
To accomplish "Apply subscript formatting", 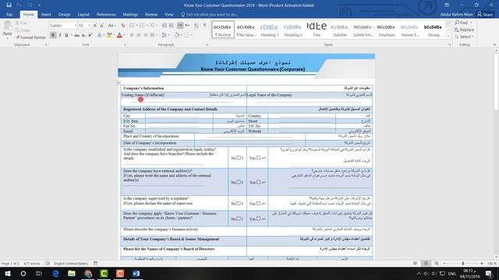I will point(83,35).
